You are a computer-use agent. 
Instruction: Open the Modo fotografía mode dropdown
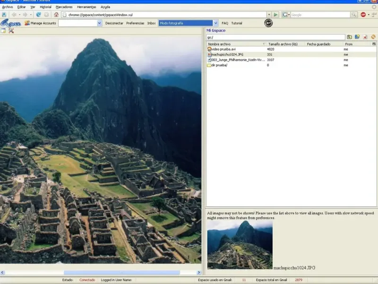click(x=216, y=23)
